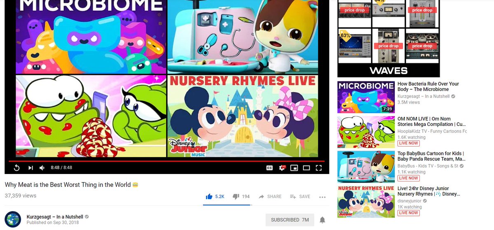This screenshot has height=230, width=494.
Task: Open 'Top BabyBus Cartoon for Kids' title
Action: click(431, 156)
